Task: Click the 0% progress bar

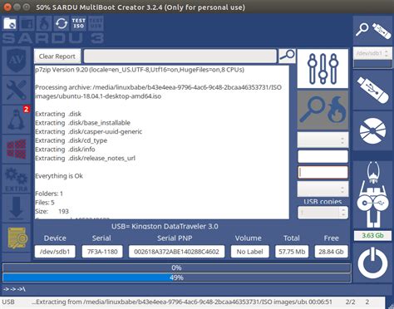Action: click(x=177, y=267)
